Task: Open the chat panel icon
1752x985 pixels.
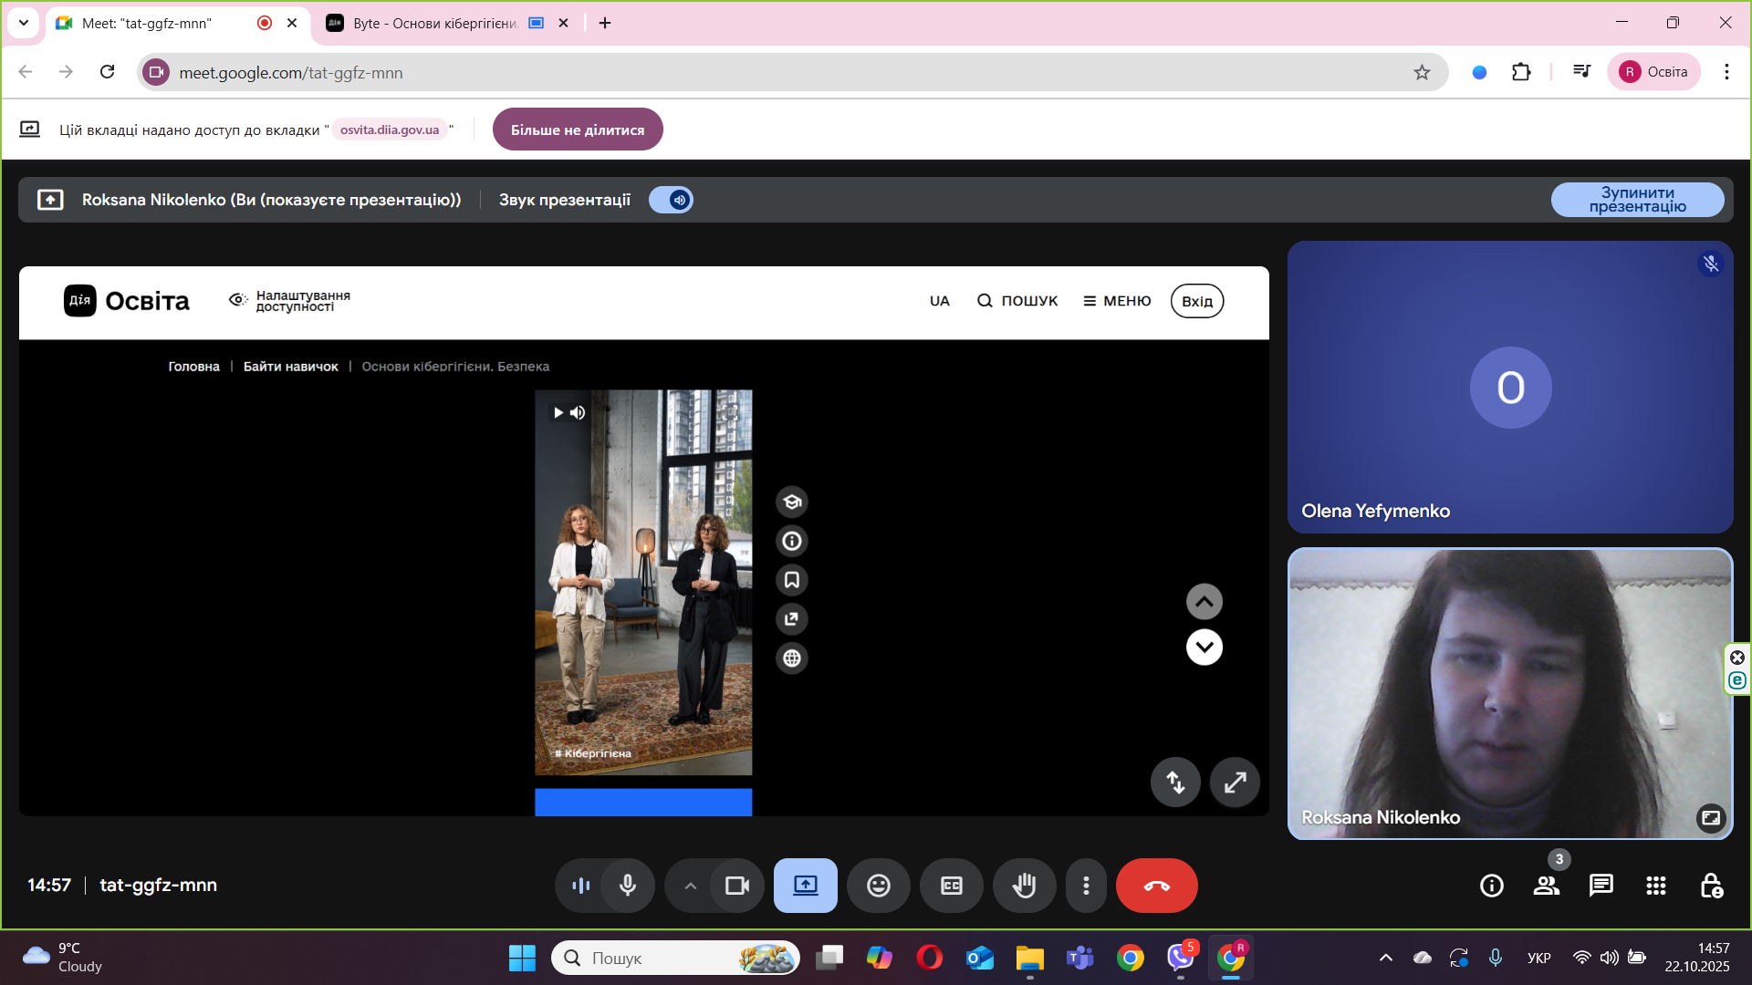Action: point(1601,886)
